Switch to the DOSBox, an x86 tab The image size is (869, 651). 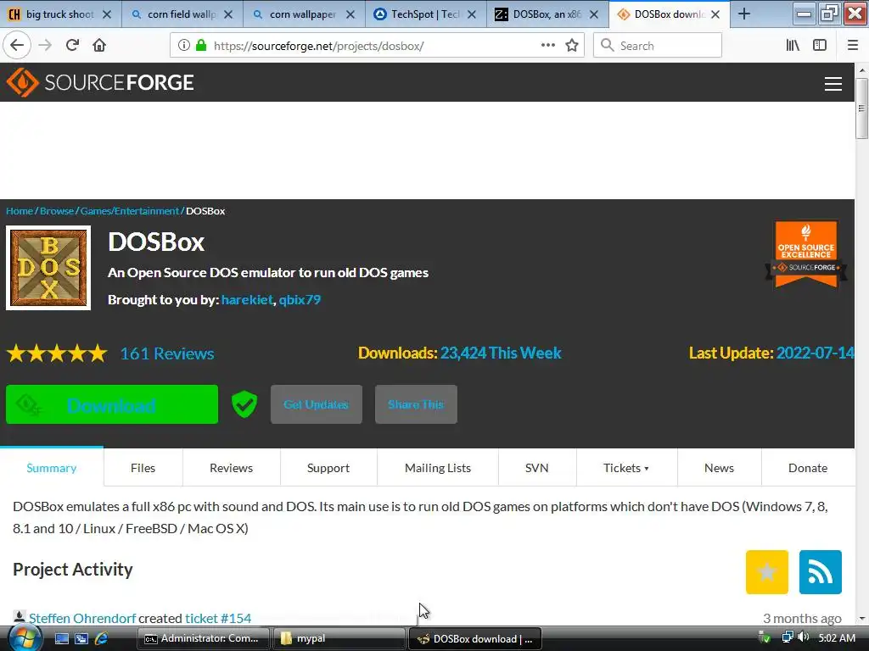(547, 14)
